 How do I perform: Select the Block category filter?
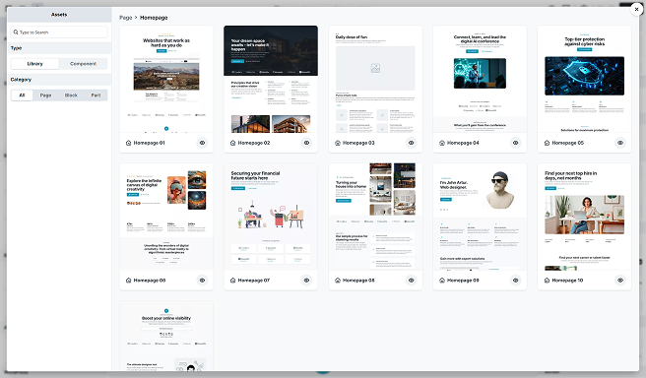(x=71, y=95)
